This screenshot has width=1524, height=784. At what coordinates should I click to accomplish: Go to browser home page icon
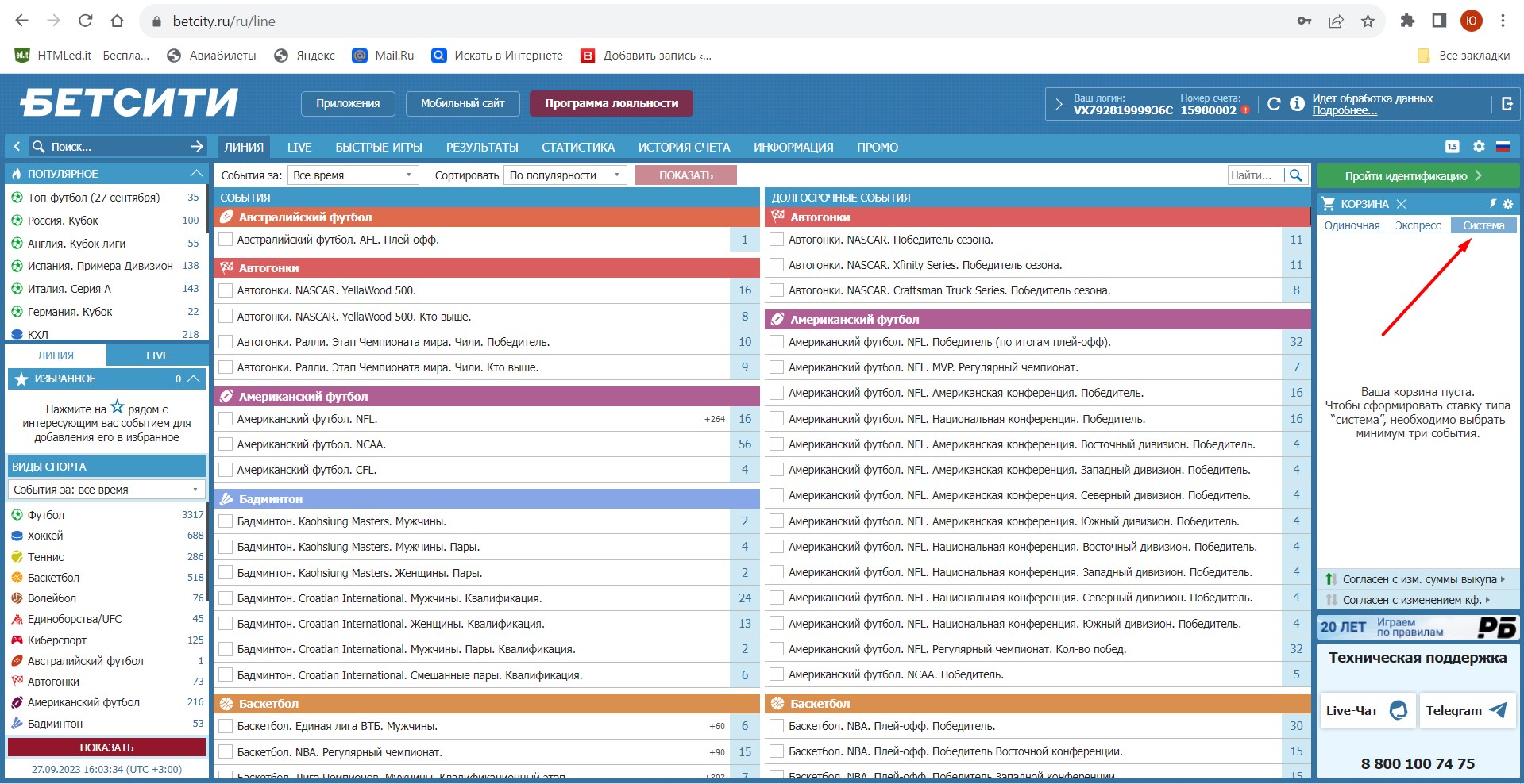pyautogui.click(x=118, y=21)
